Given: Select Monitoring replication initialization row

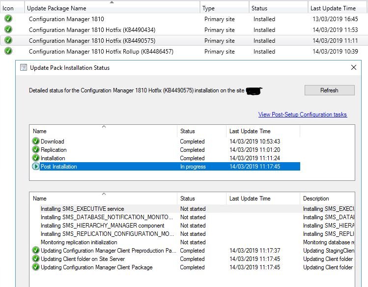Looking at the screenshot, I should coord(193,242).
